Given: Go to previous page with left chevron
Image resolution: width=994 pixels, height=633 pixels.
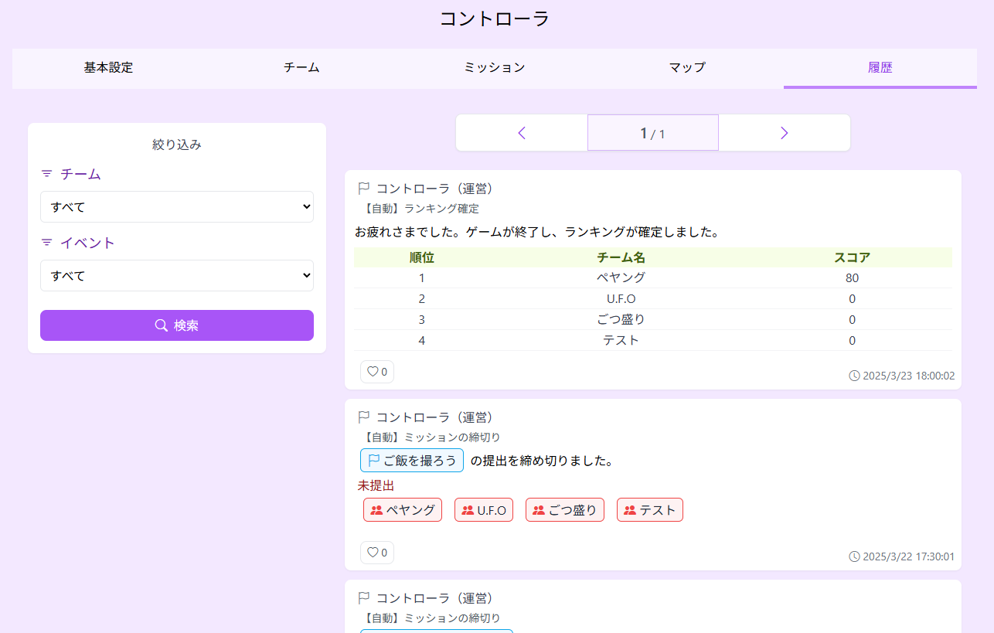Looking at the screenshot, I should pyautogui.click(x=522, y=133).
